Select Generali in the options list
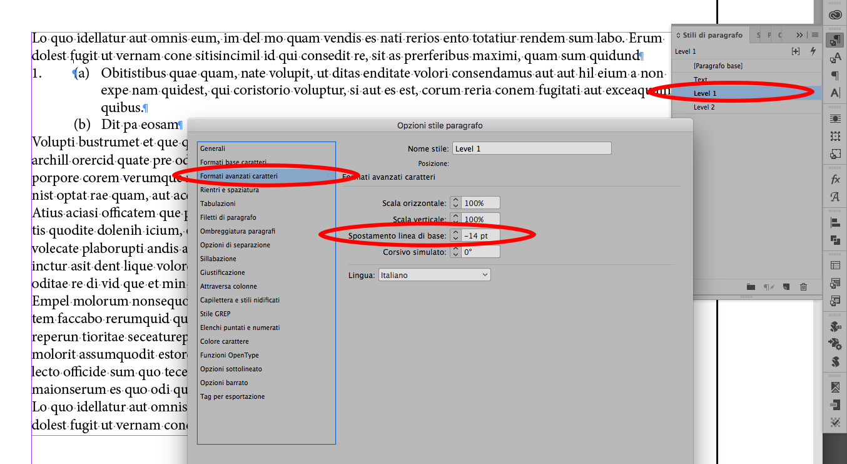This screenshot has height=464, width=847. [266, 148]
